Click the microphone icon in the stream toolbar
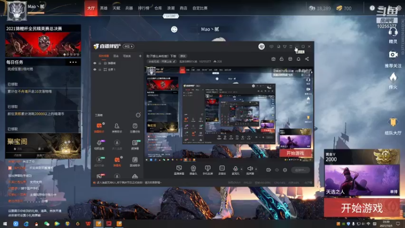 coord(235,170)
